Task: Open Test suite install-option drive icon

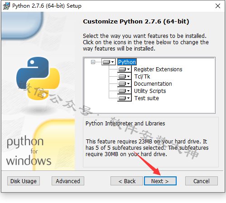Action: coord(125,98)
